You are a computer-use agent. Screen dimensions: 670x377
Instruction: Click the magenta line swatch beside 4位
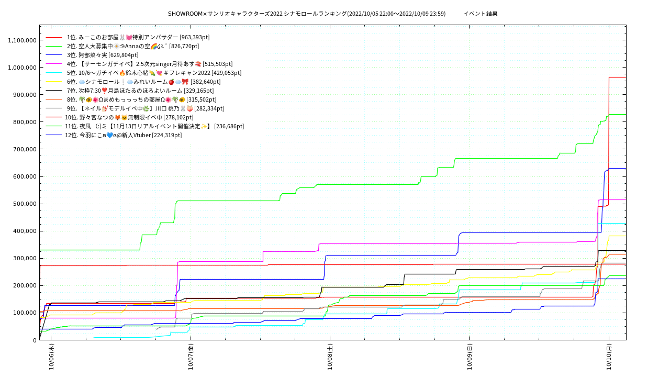(54, 64)
